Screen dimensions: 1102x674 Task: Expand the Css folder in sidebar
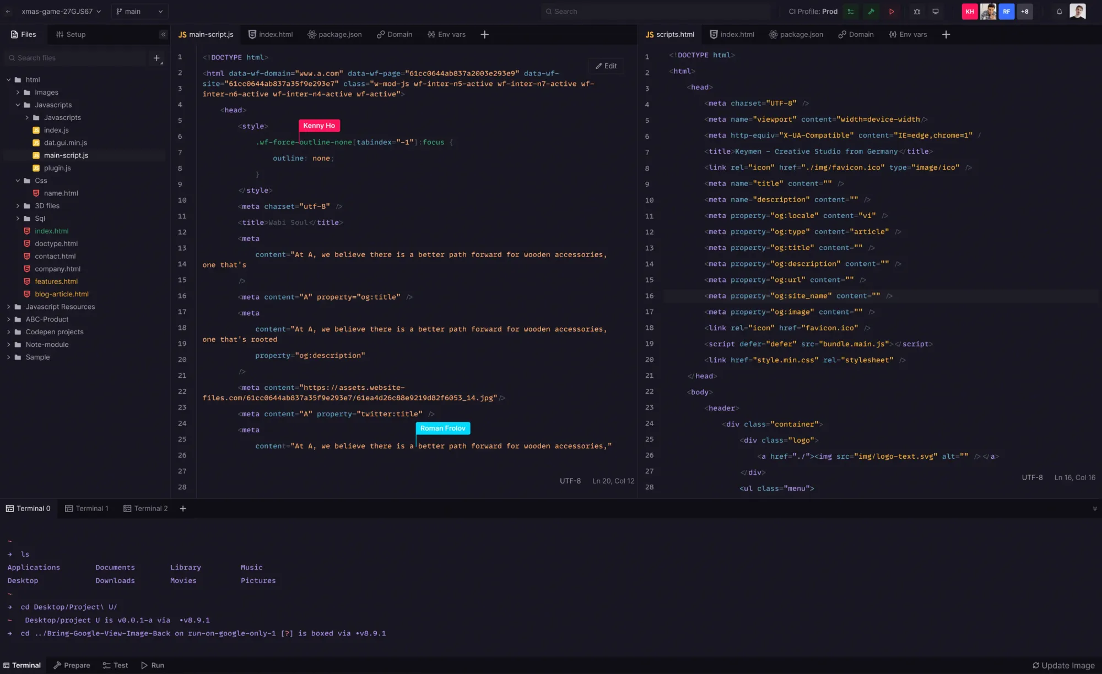17,180
